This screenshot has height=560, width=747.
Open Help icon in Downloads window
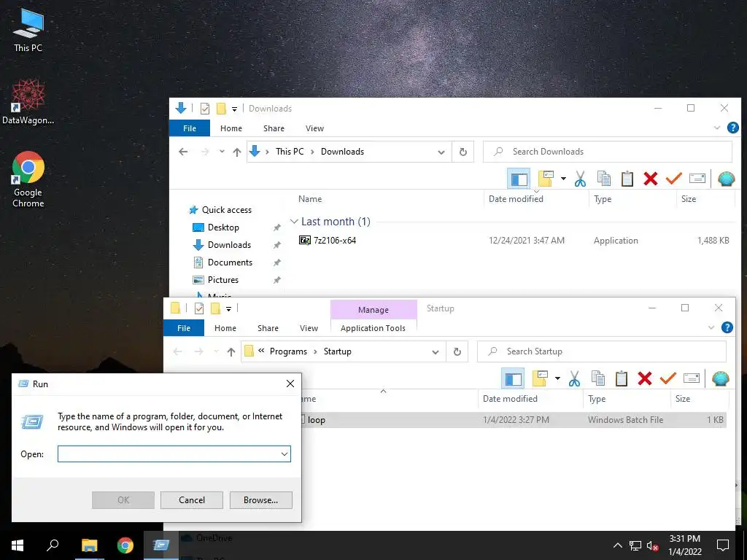[732, 128]
